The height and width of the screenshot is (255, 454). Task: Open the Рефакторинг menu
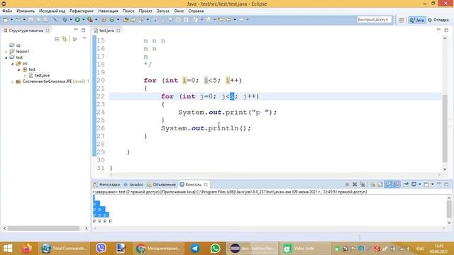[82, 11]
